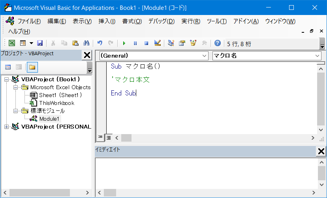Open the 書式(O) menu
Image resolution: width=327 pixels, height=198 pixels.
[132, 21]
